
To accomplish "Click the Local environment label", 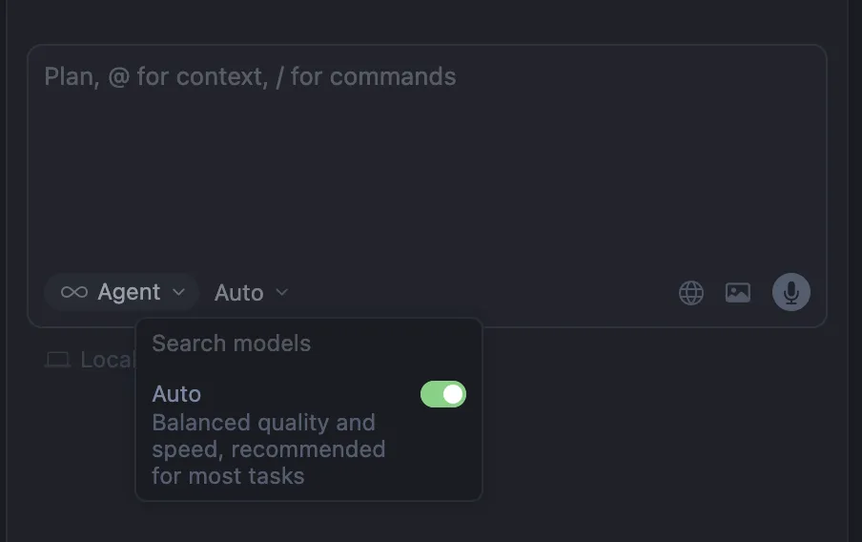I will pos(107,360).
